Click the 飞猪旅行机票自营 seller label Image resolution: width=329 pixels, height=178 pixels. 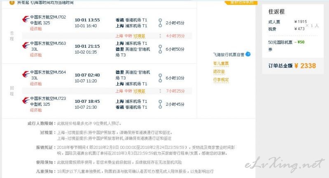pyautogui.click(x=229, y=55)
